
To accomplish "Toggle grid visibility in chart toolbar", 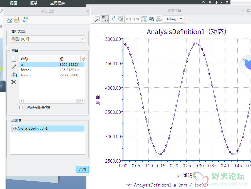I will pyautogui.click(x=105, y=19).
